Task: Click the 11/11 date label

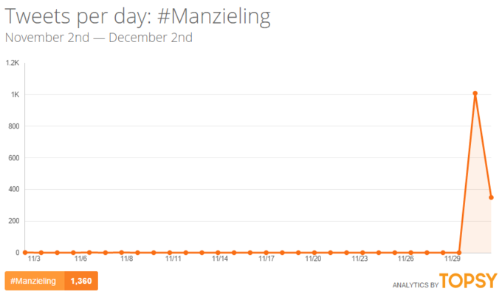Action: click(173, 259)
